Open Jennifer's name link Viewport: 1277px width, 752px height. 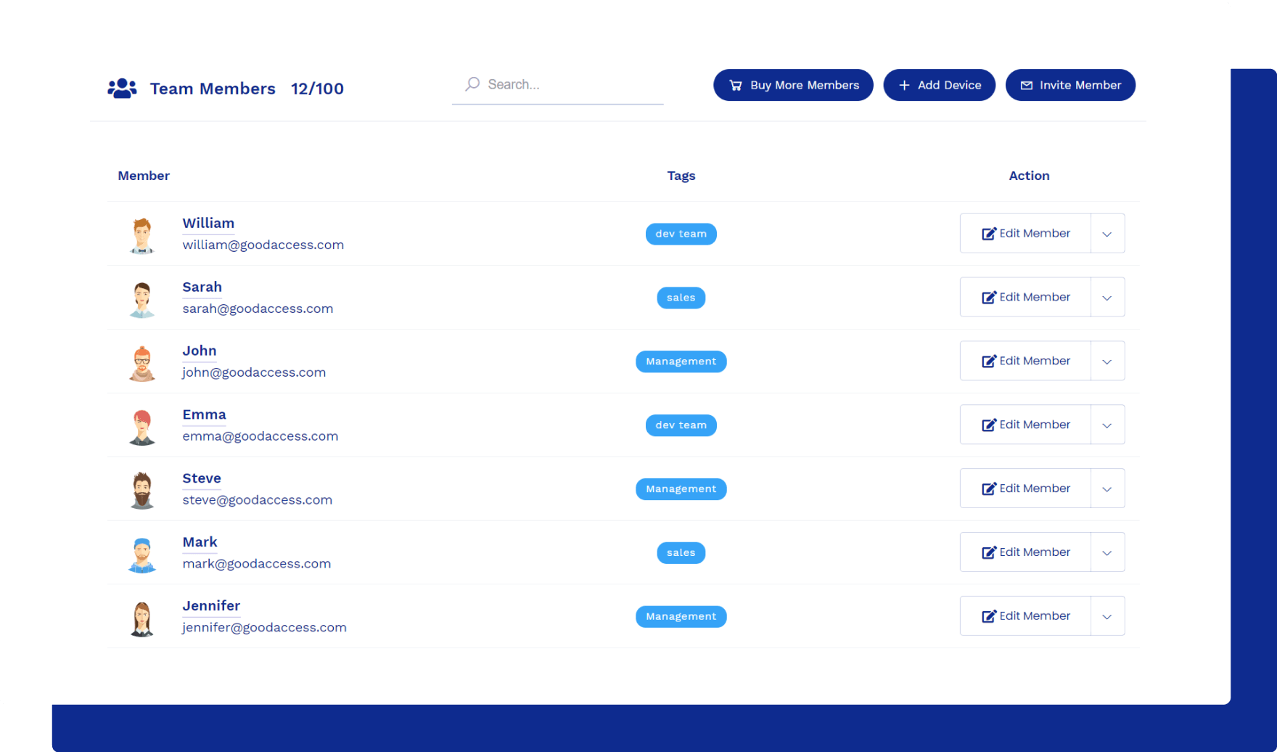pyautogui.click(x=211, y=606)
